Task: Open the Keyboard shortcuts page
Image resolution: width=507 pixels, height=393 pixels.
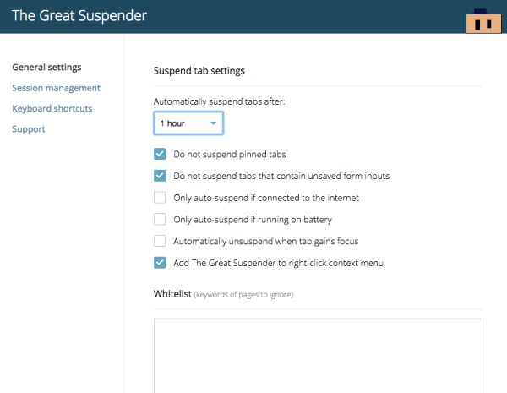Action: click(x=52, y=108)
